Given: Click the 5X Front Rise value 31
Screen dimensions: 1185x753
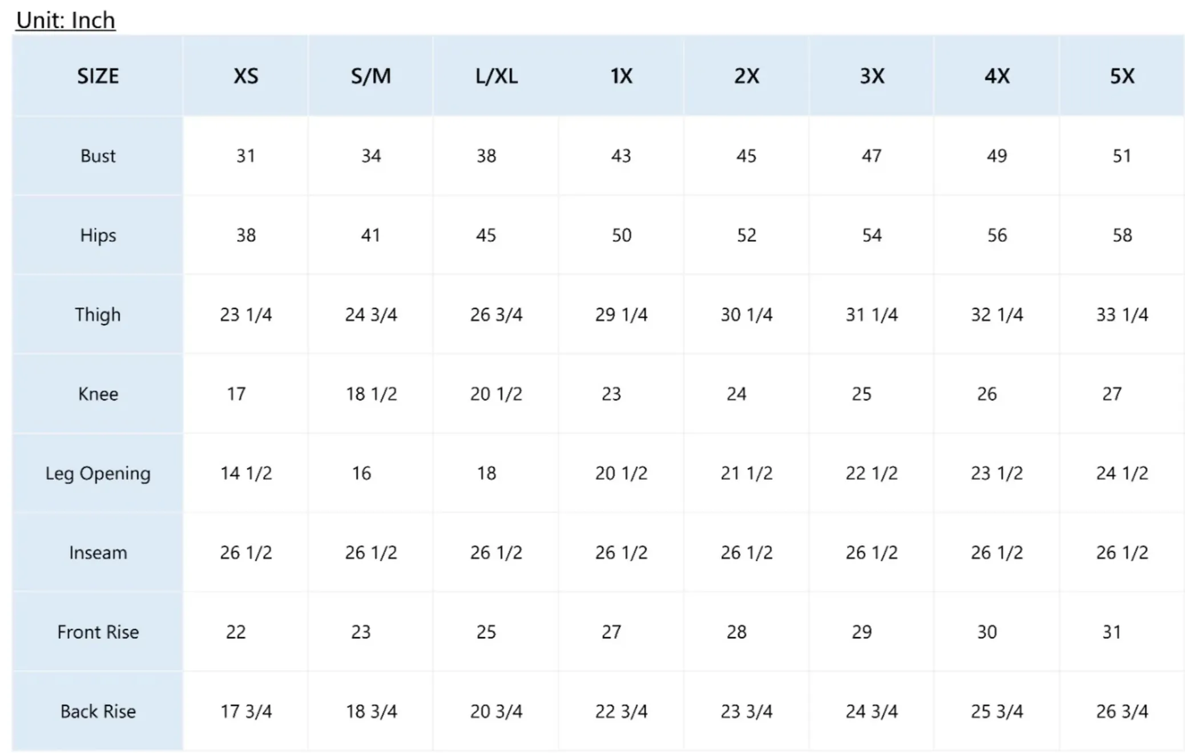Looking at the screenshot, I should click(x=1112, y=631).
